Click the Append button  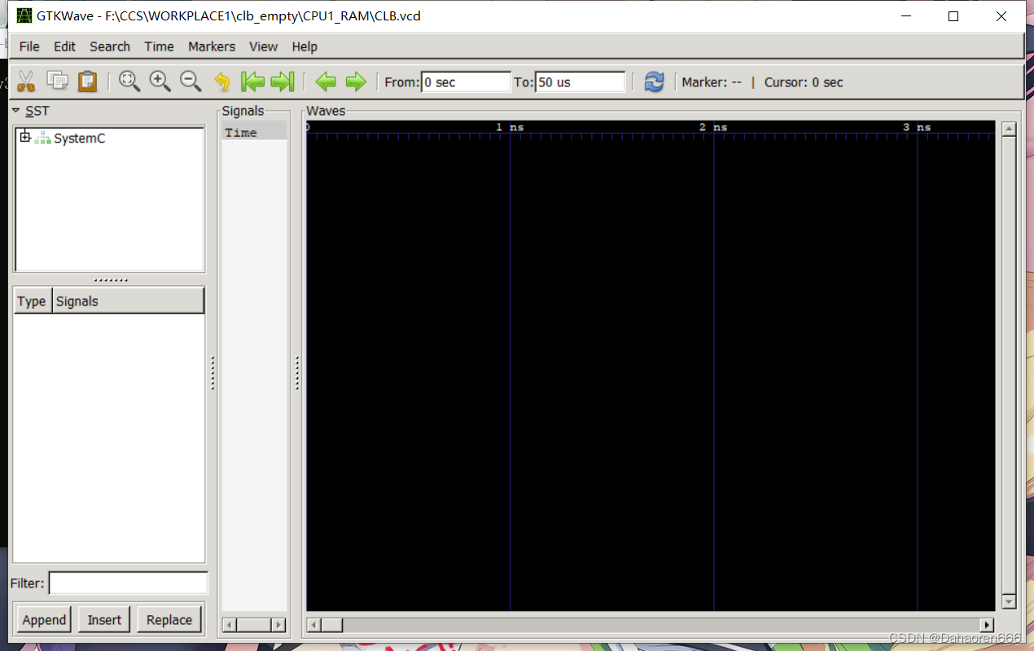[44, 620]
